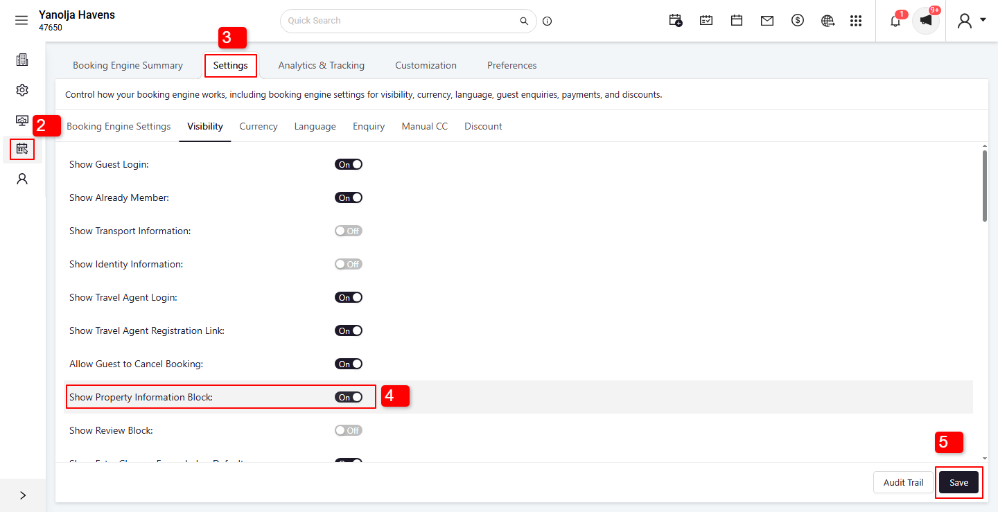Viewport: 998px width, 512px height.
Task: Open the Customization tab
Action: (x=426, y=65)
